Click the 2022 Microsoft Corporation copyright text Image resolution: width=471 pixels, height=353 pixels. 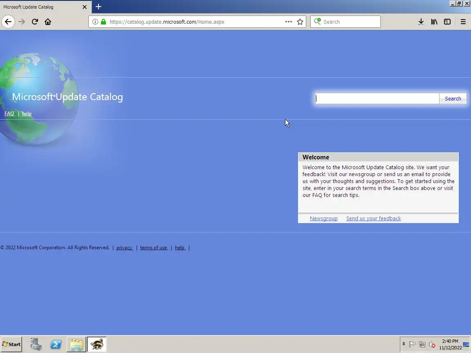[55, 248]
